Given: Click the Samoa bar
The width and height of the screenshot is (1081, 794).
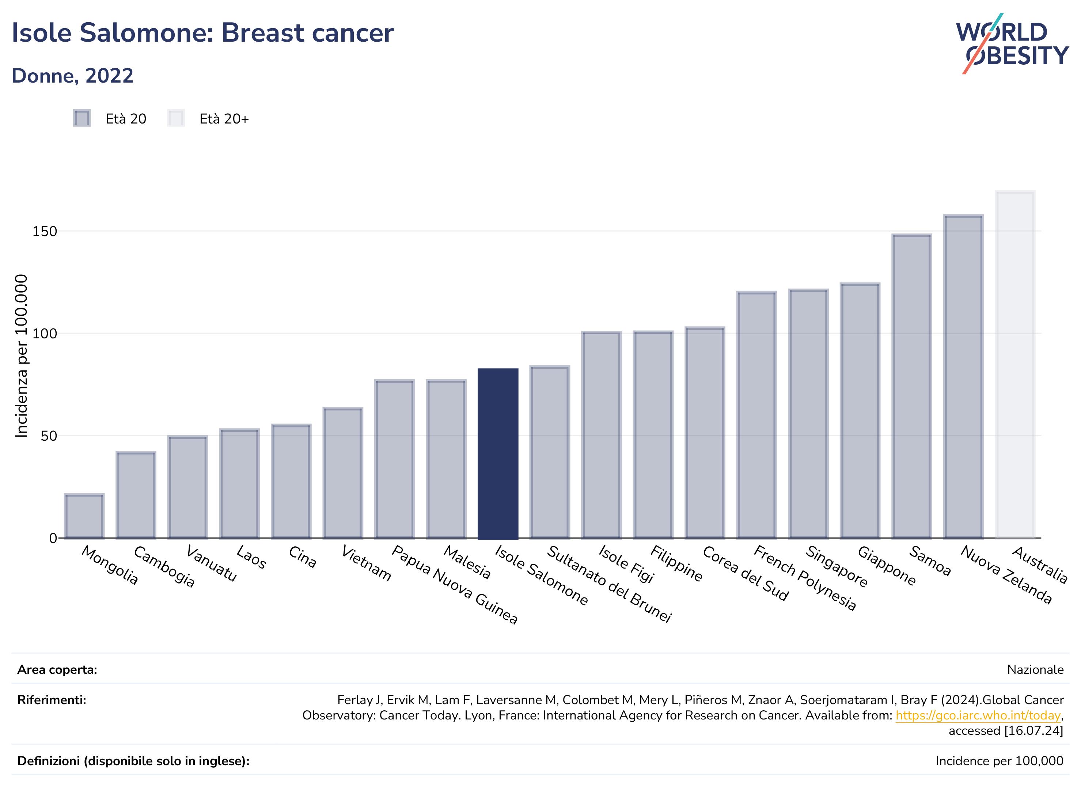Looking at the screenshot, I should click(x=912, y=387).
